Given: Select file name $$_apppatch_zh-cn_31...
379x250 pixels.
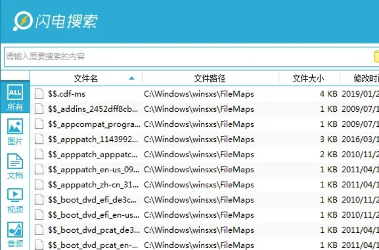Looking at the screenshot, I should [x=93, y=185].
